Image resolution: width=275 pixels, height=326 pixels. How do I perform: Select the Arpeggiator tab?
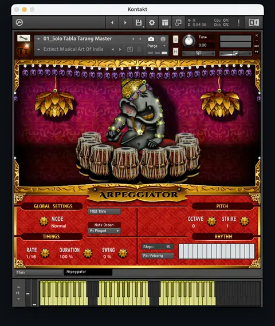coord(88,272)
